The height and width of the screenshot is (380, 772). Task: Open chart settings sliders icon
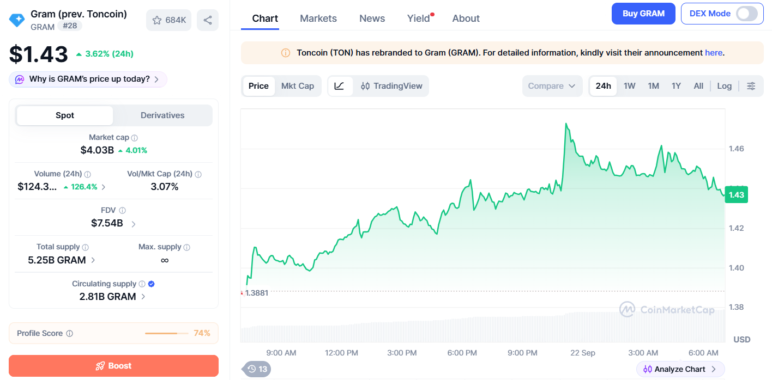coord(751,86)
